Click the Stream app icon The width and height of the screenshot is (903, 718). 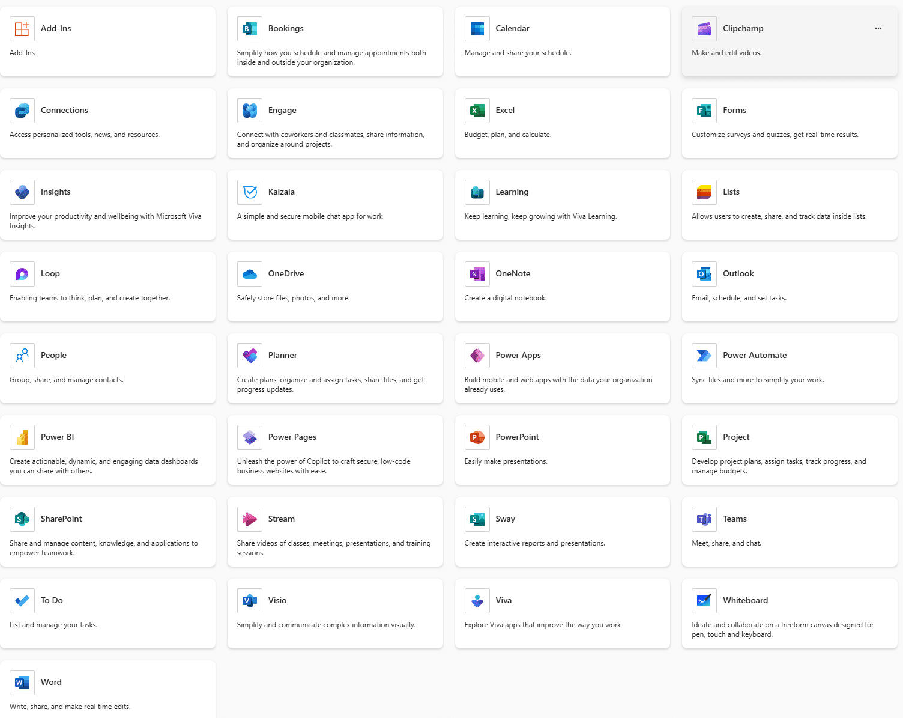[x=250, y=519]
